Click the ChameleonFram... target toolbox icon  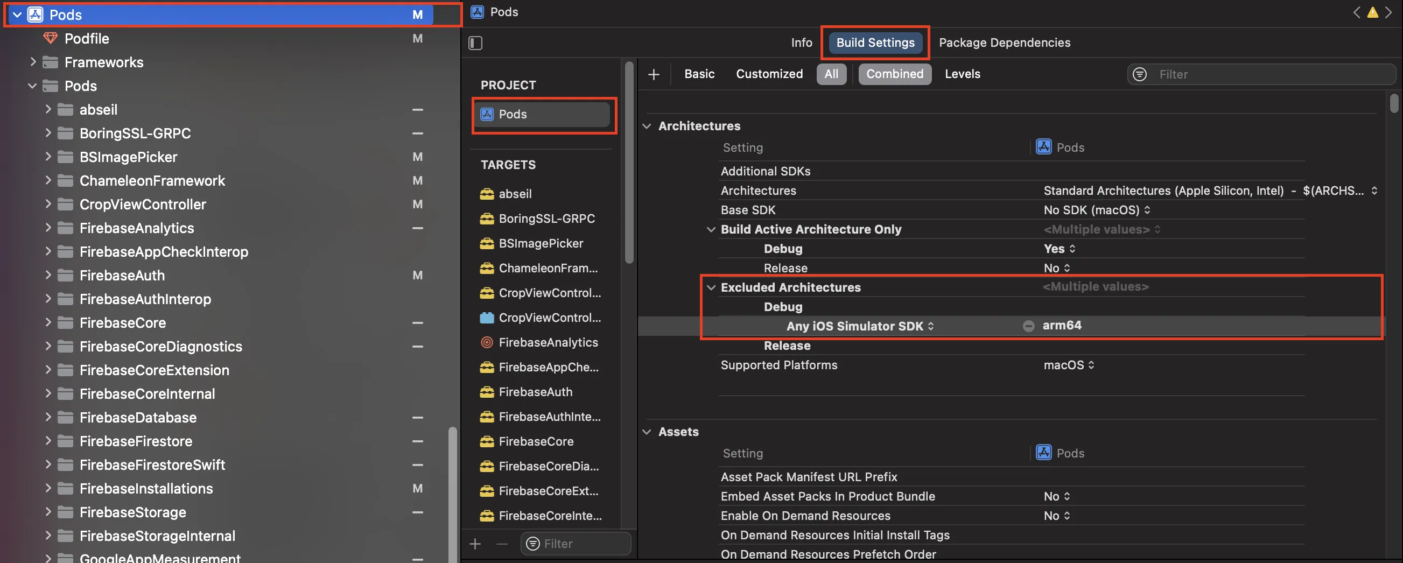[487, 268]
